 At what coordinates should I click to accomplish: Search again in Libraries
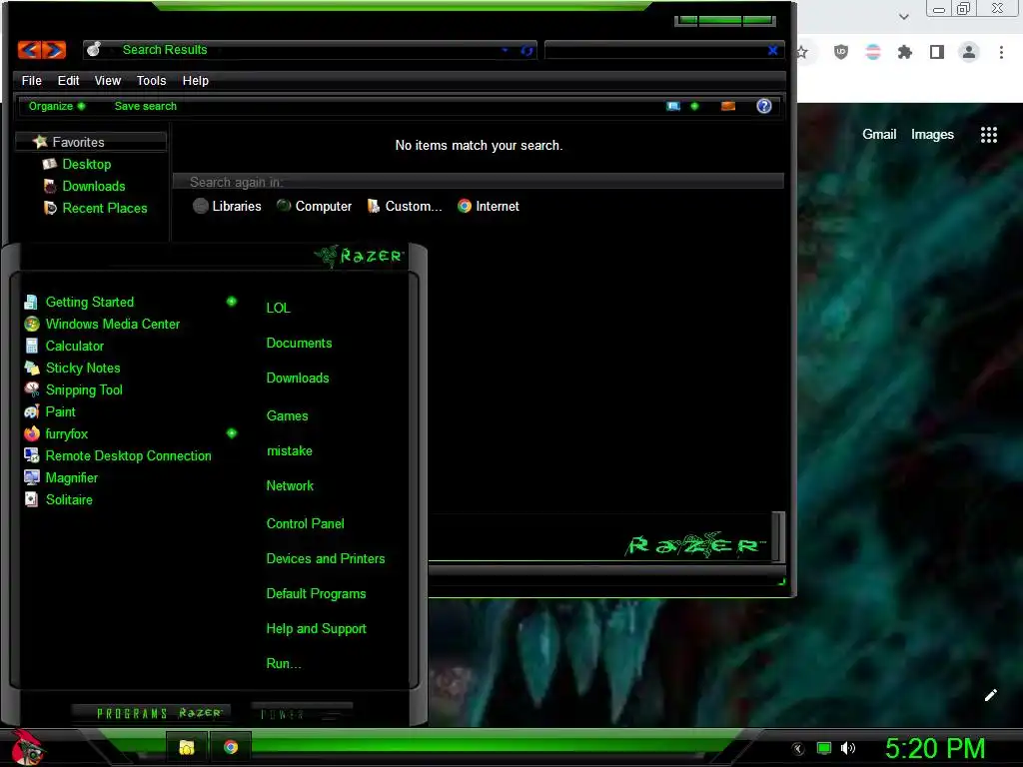click(x=227, y=206)
